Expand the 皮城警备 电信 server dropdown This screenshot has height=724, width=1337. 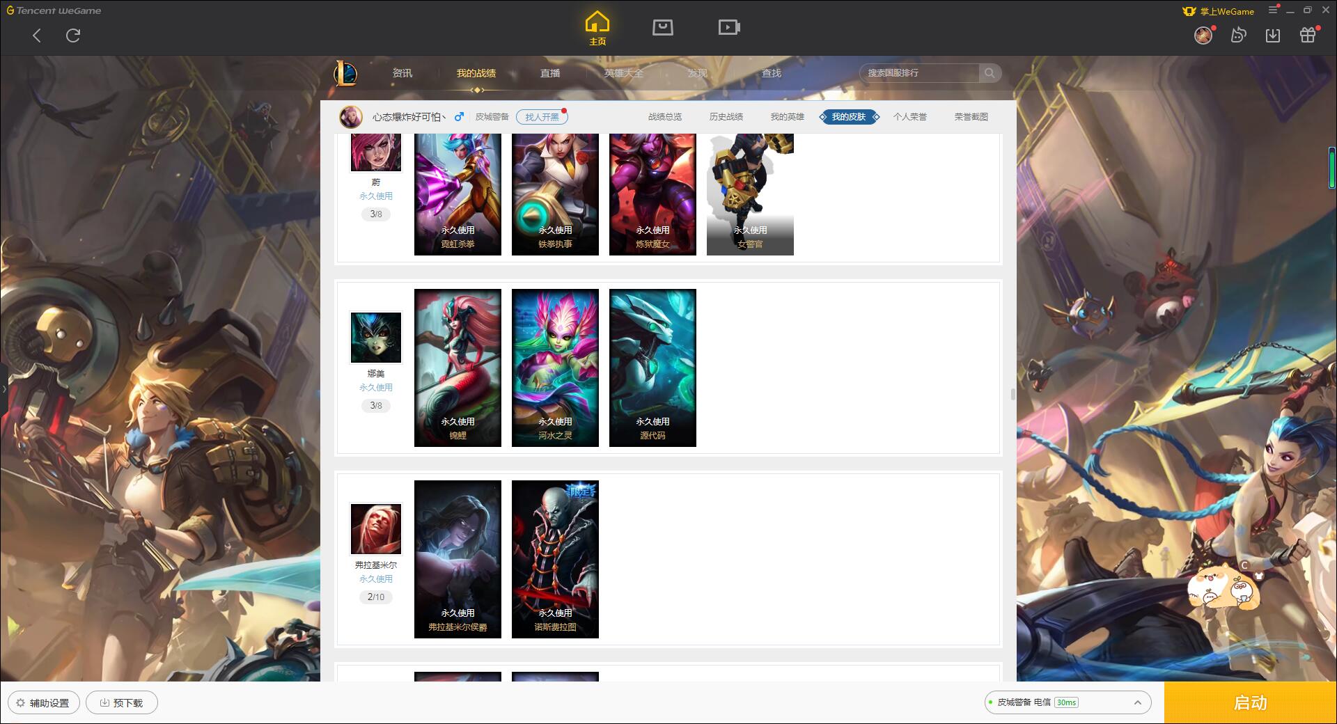click(1068, 702)
